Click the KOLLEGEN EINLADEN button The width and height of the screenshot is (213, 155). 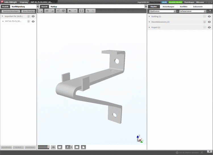(176, 2)
